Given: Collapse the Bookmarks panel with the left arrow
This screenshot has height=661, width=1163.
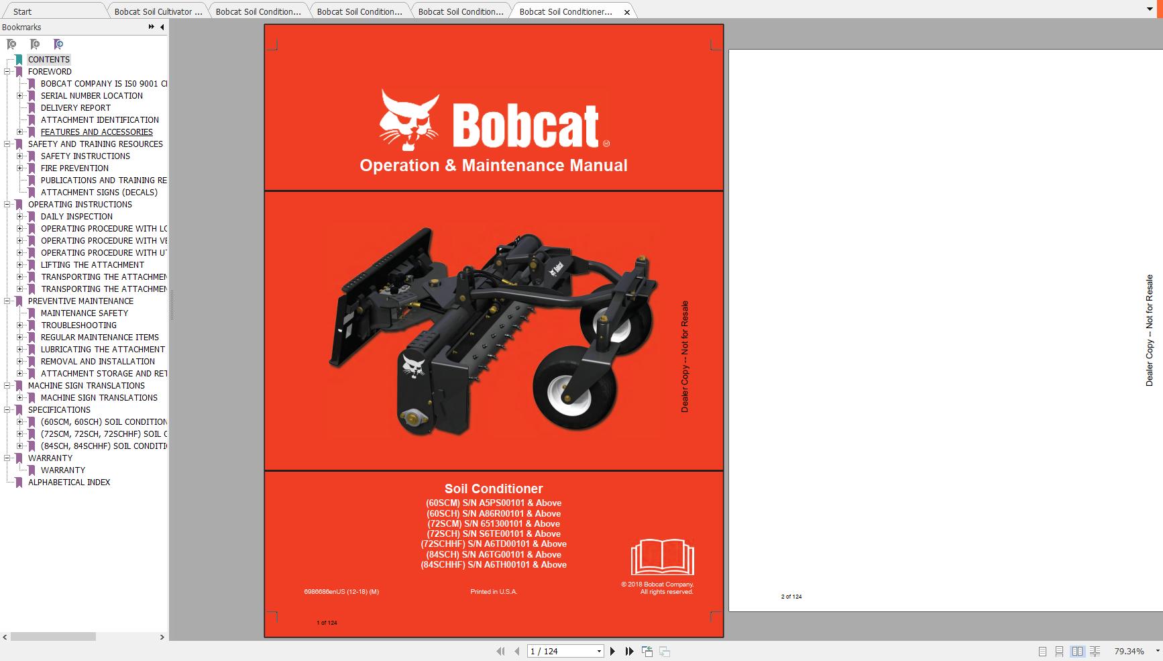Looking at the screenshot, I should click(161, 27).
